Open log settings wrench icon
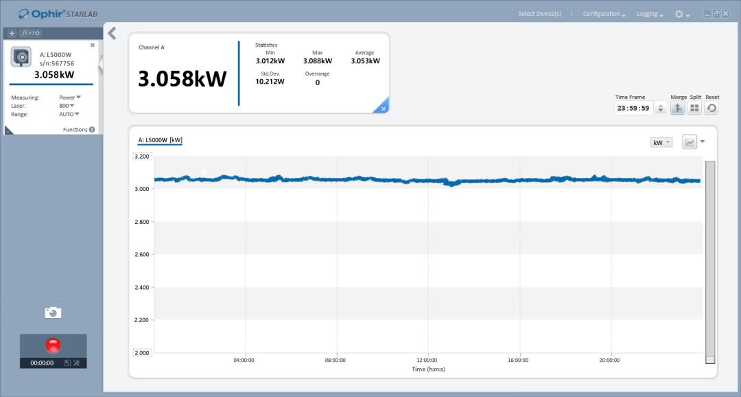This screenshot has height=397, width=741. tap(77, 363)
